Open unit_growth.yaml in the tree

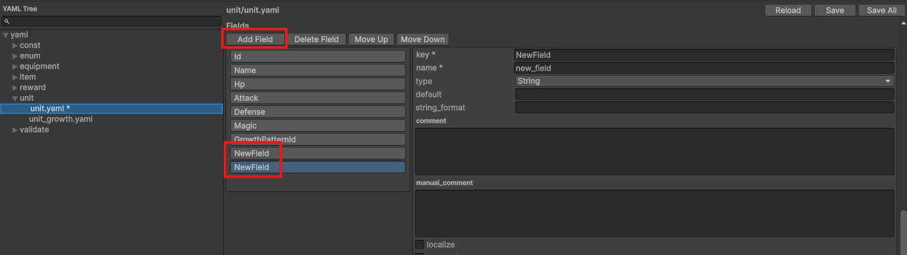click(x=61, y=119)
